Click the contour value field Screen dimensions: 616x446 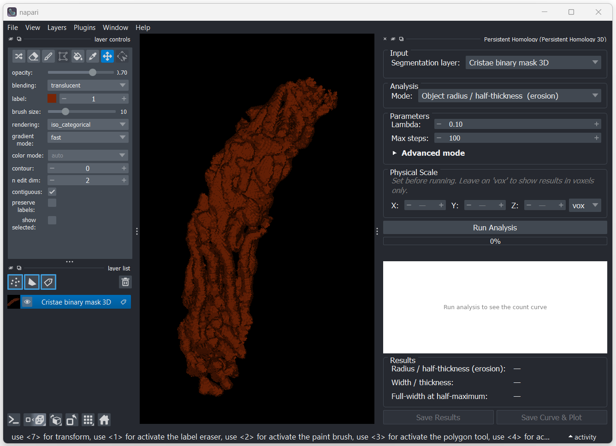pyautogui.click(x=88, y=168)
